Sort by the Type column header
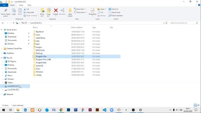This screenshot has width=201, height=113. [94, 27]
